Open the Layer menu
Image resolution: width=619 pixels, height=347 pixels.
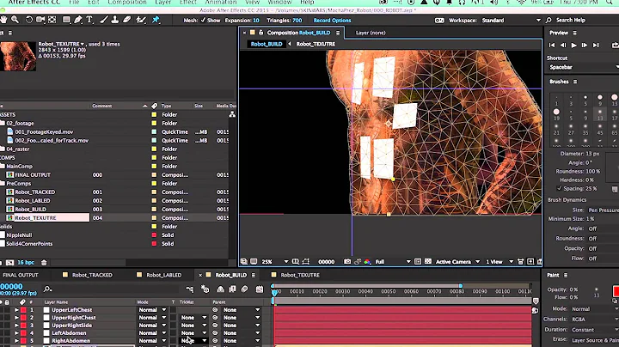point(162,3)
